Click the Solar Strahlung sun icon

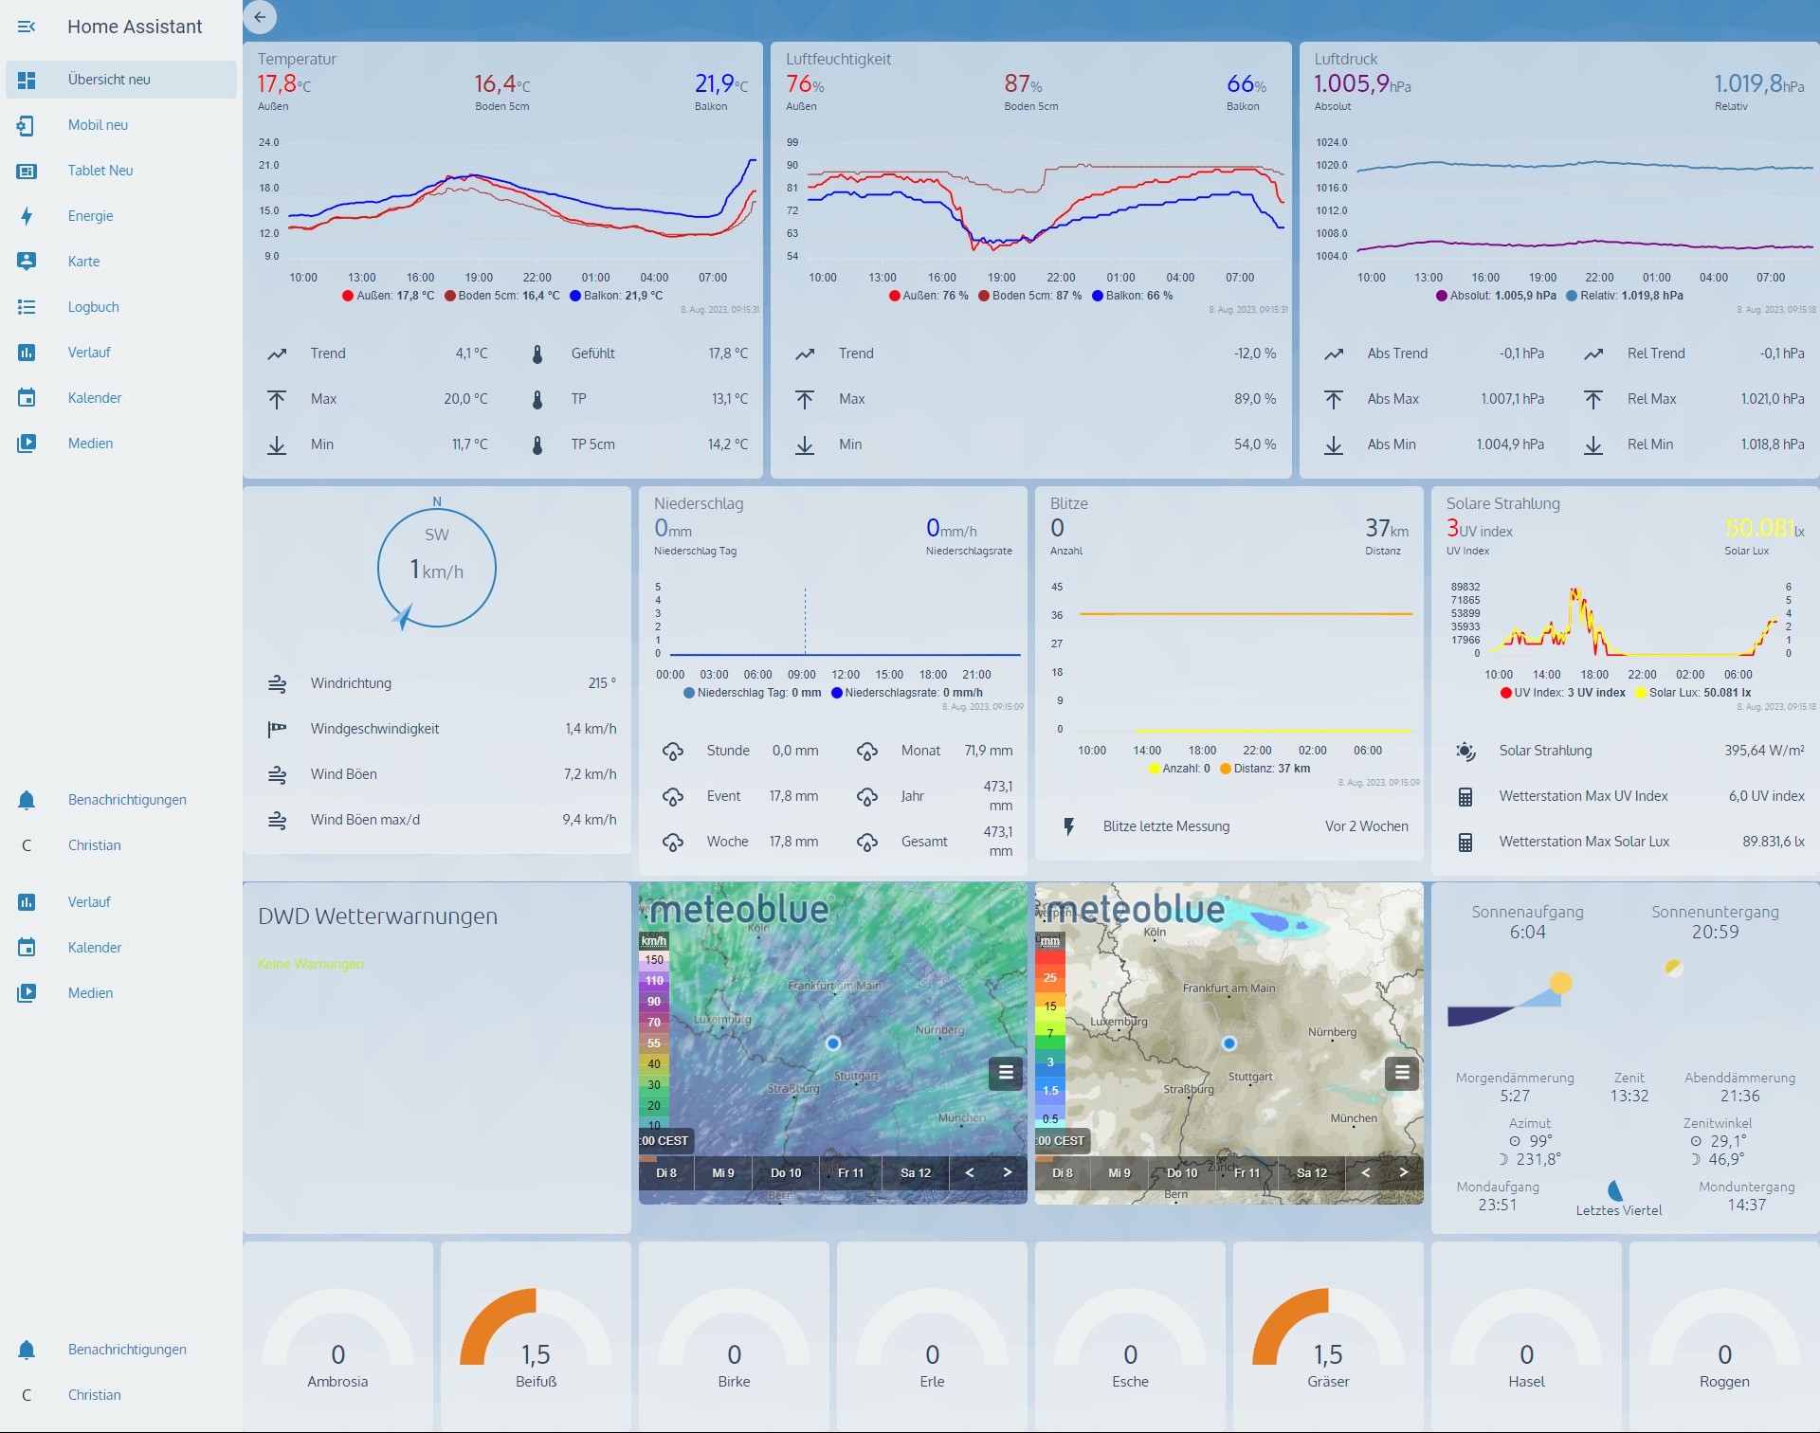[x=1465, y=751]
